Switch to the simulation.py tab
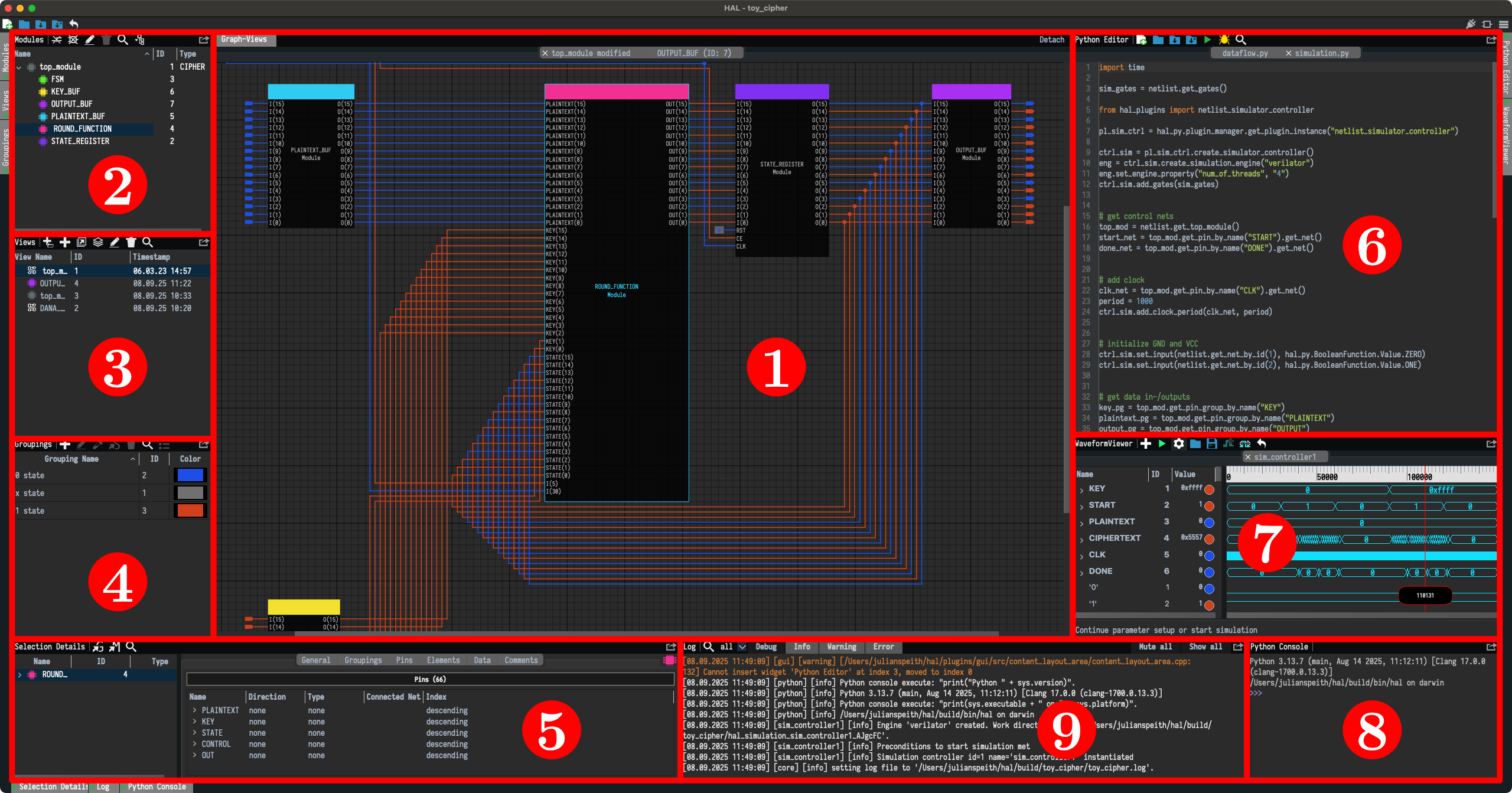The width and height of the screenshot is (1512, 793). (x=1323, y=53)
